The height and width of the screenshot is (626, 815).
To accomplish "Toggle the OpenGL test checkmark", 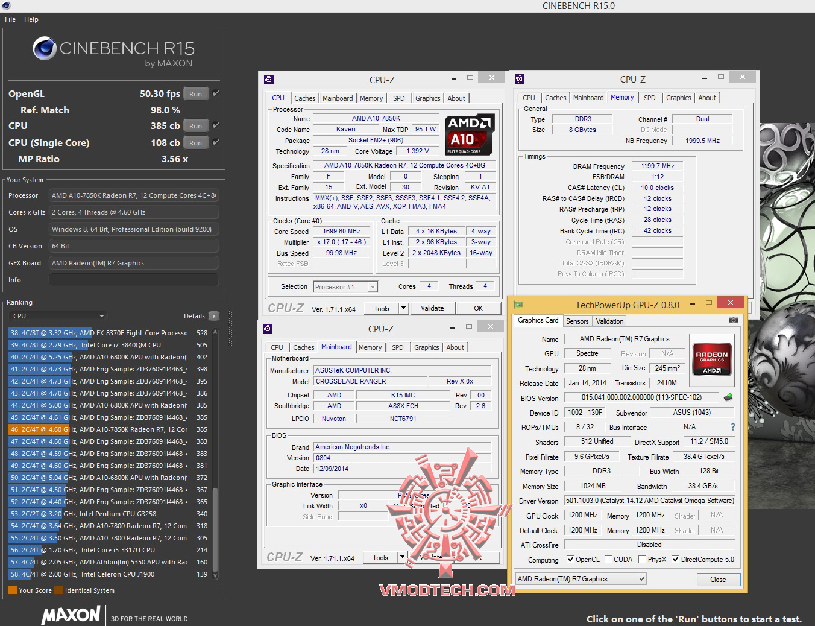I will (216, 93).
